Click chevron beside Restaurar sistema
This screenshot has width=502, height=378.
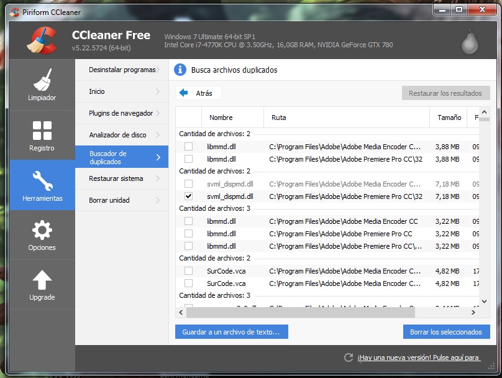158,178
